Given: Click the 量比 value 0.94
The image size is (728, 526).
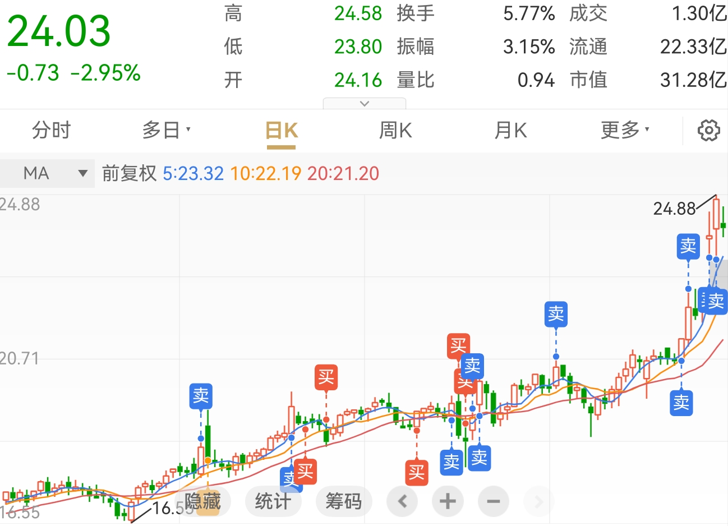Looking at the screenshot, I should pos(536,80).
